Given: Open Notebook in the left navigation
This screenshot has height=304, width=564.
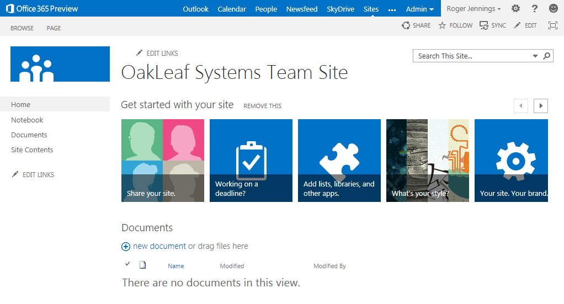Looking at the screenshot, I should coord(27,120).
